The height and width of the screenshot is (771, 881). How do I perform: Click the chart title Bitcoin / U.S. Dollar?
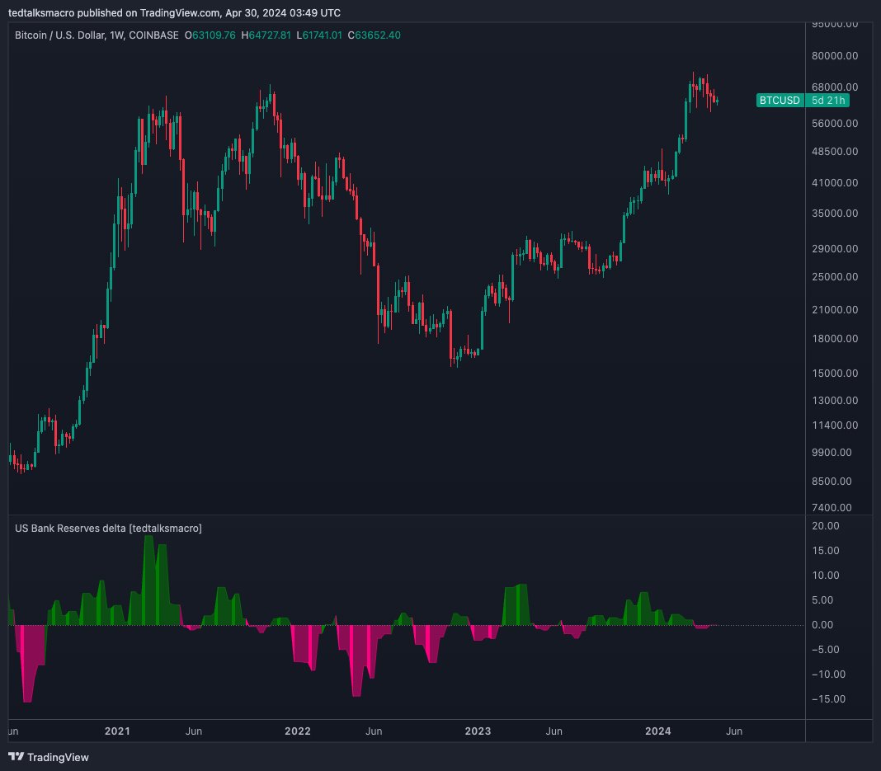point(59,35)
